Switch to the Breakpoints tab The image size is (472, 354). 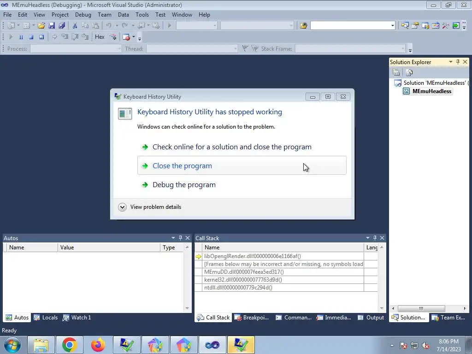(252, 317)
